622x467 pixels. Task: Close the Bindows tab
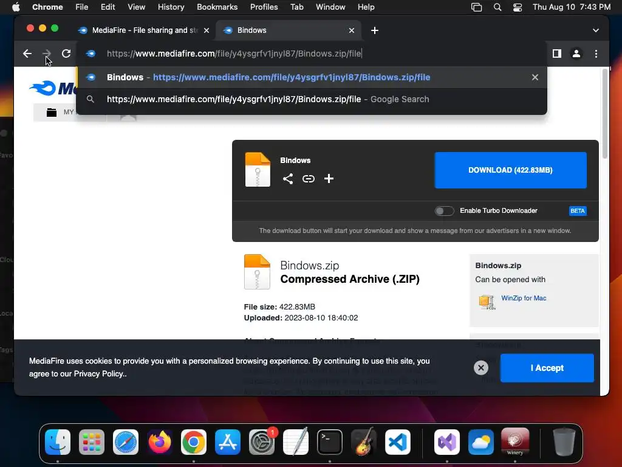[352, 30]
